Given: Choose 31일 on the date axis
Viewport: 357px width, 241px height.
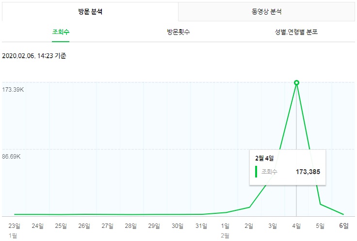Looking at the screenshot, I should [x=202, y=225].
